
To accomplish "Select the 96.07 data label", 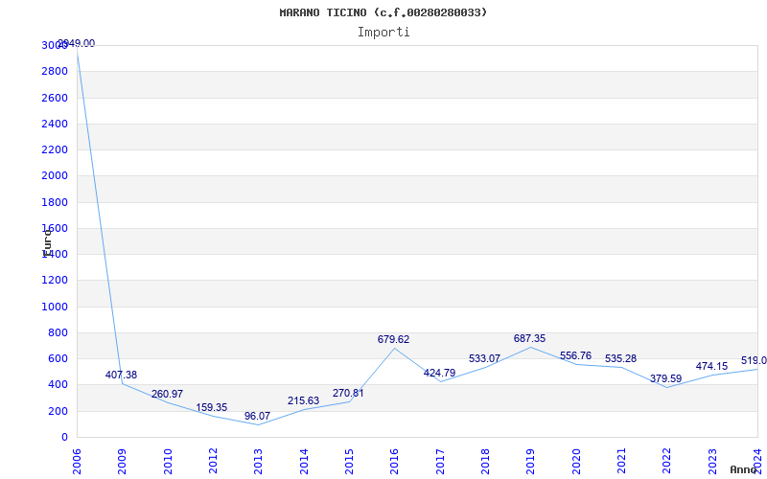I will (257, 417).
